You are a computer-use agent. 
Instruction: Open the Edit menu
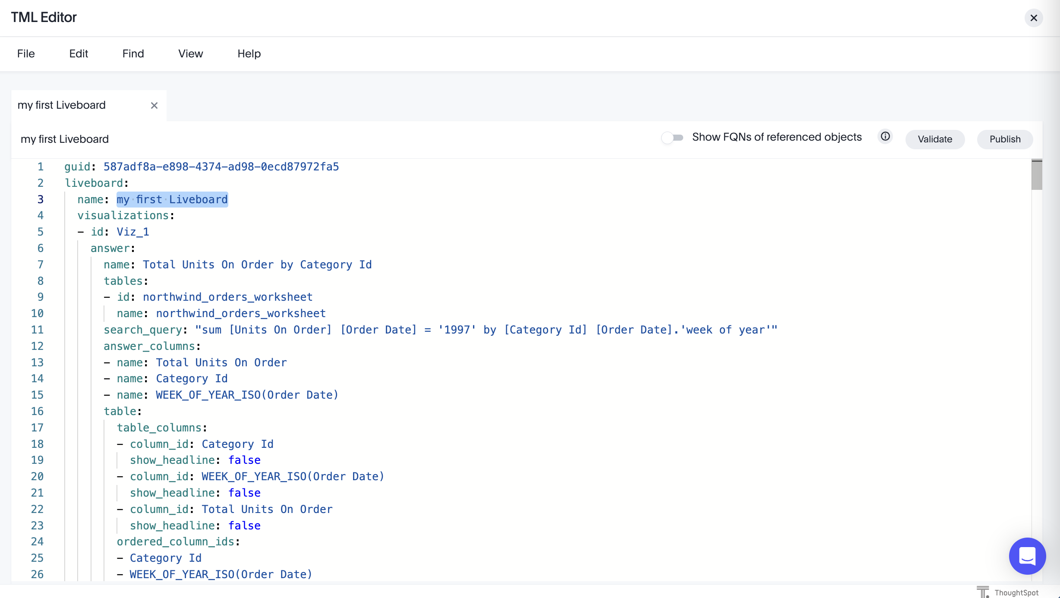coord(79,54)
